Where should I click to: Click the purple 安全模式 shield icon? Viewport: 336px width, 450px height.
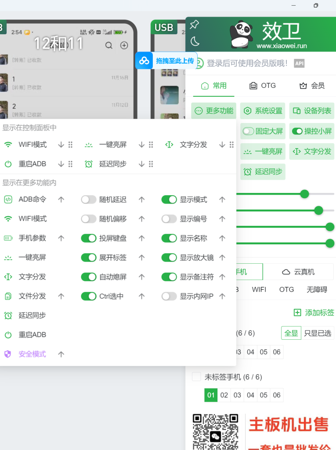pos(8,354)
